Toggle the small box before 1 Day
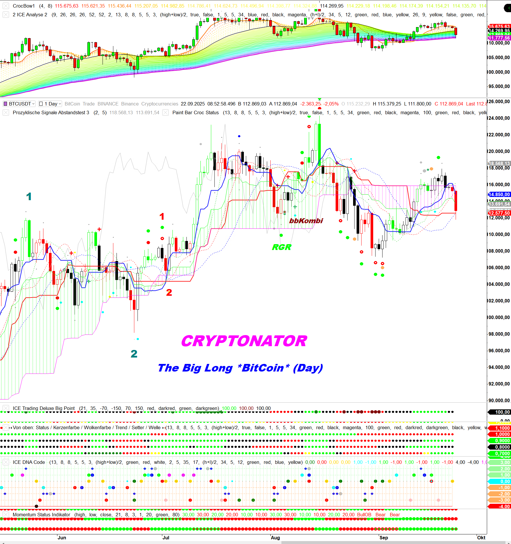 tap(41, 104)
